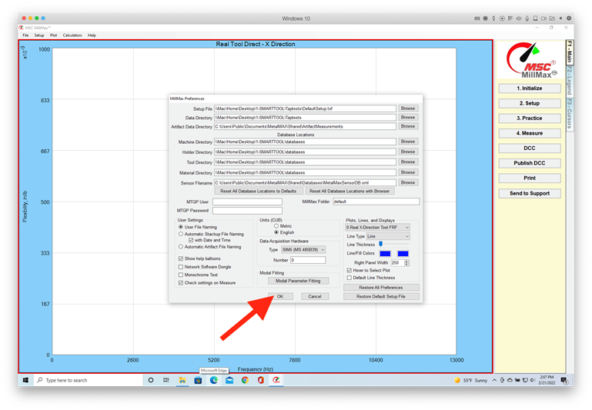
Task: Select Automatic Stackup File Naming option
Action: tap(181, 234)
